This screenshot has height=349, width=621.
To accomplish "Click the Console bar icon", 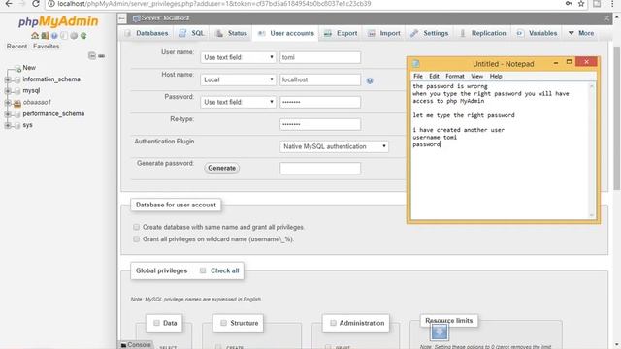I will pyautogui.click(x=123, y=345).
